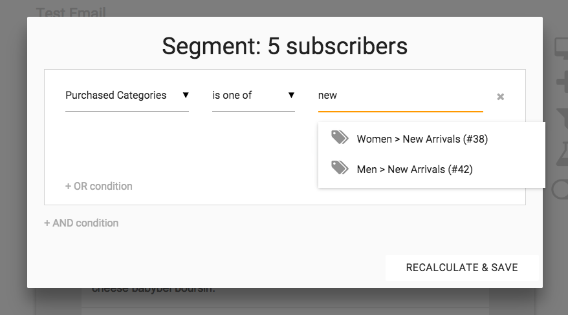Click the circle icon below the flask

[560, 189]
